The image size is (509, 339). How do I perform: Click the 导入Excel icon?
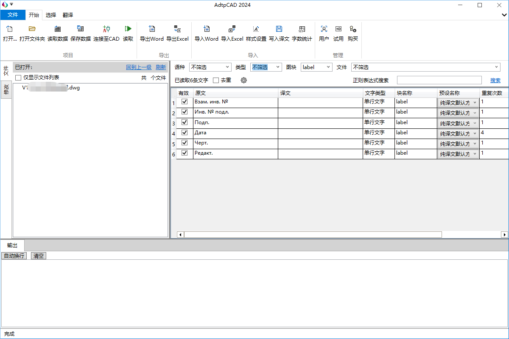pos(232,29)
